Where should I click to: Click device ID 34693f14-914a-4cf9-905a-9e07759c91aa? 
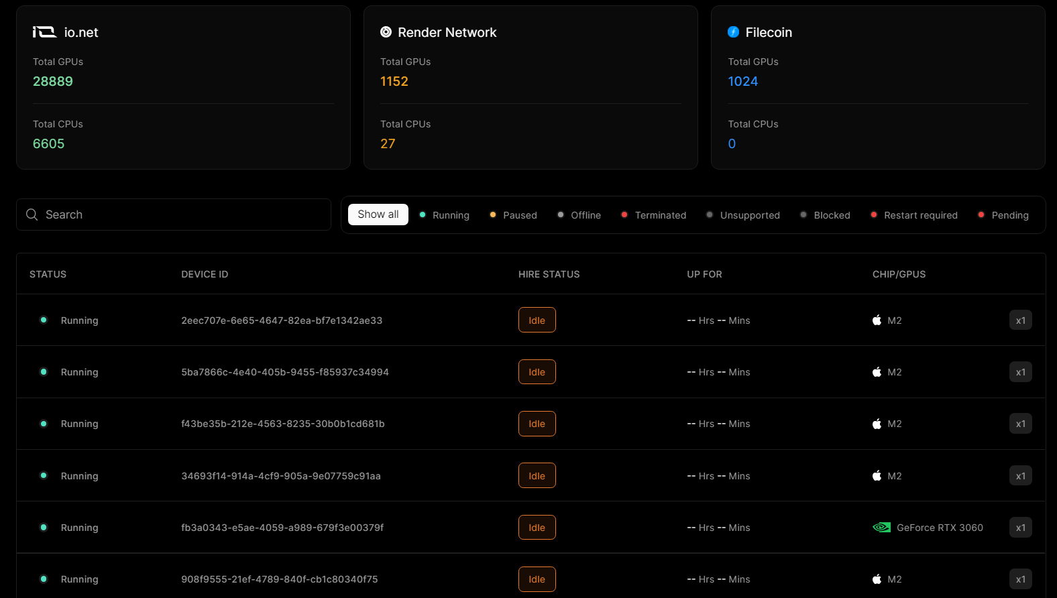[x=281, y=476]
